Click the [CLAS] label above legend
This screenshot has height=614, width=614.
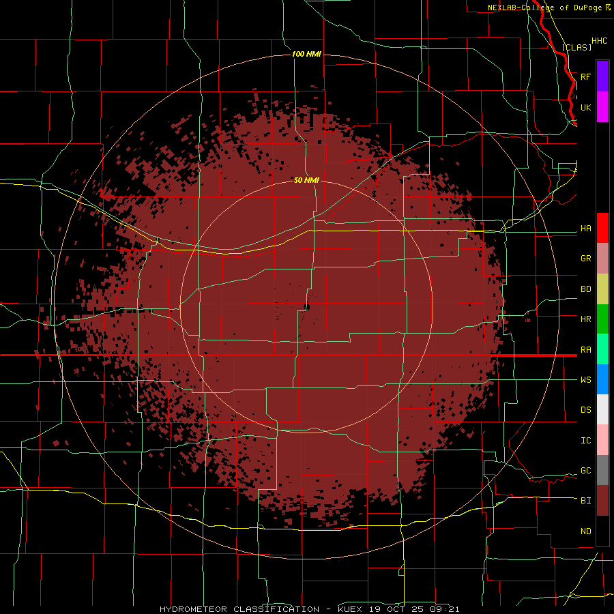tap(576, 47)
